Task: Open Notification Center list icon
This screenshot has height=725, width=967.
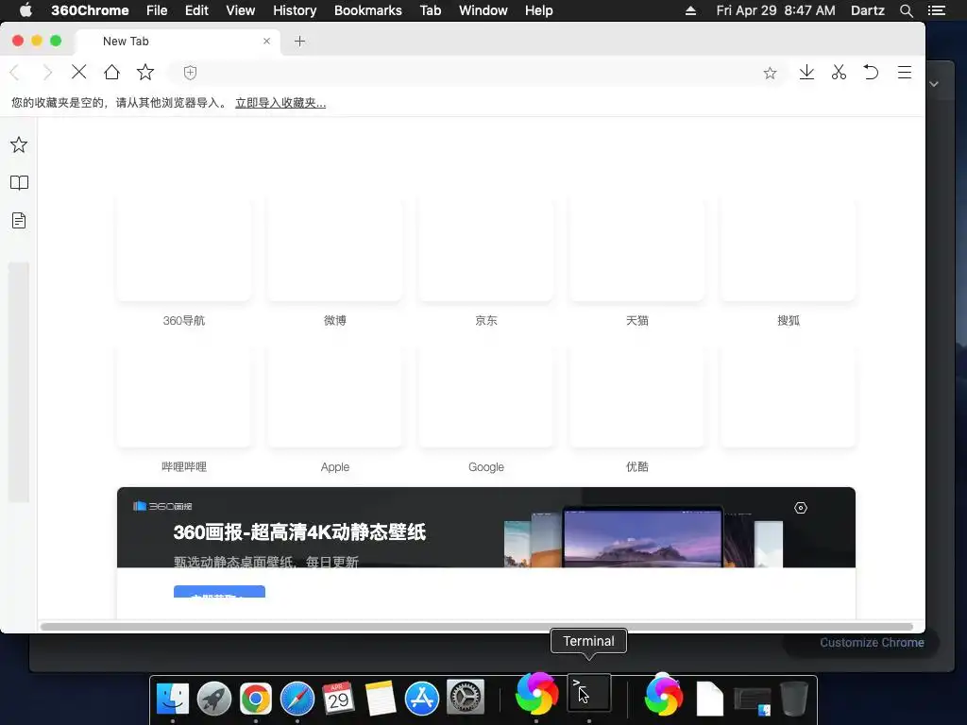Action: (x=937, y=10)
